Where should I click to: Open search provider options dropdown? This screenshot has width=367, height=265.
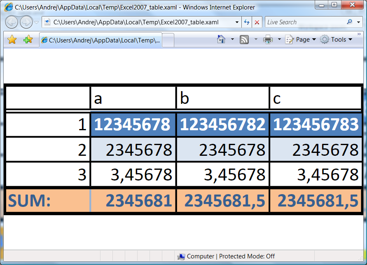[x=358, y=22]
